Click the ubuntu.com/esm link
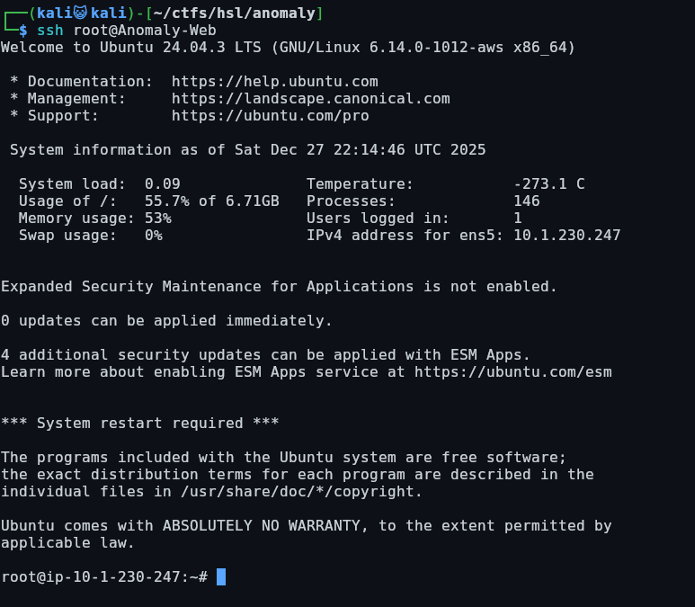Image resolution: width=695 pixels, height=607 pixels. coord(512,371)
